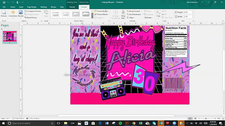Open the Recolor picture options
This screenshot has width=225, height=126.
pos(21,14)
